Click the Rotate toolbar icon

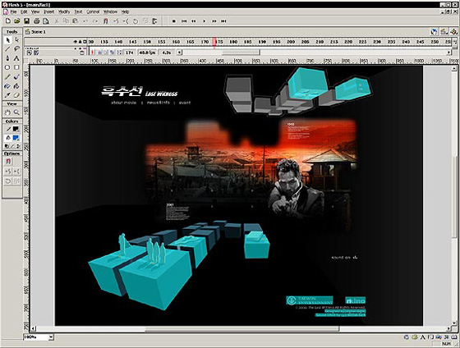(136, 21)
